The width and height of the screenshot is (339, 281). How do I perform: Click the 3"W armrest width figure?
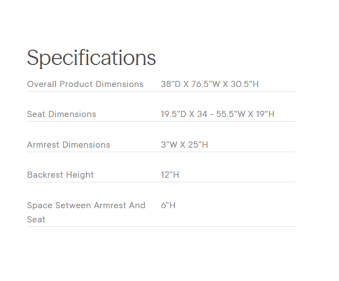pyautogui.click(x=168, y=145)
